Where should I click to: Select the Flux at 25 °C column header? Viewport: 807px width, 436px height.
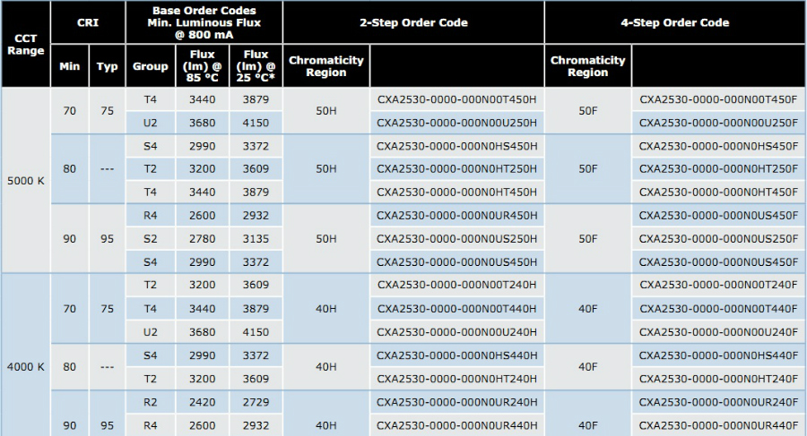tap(256, 66)
